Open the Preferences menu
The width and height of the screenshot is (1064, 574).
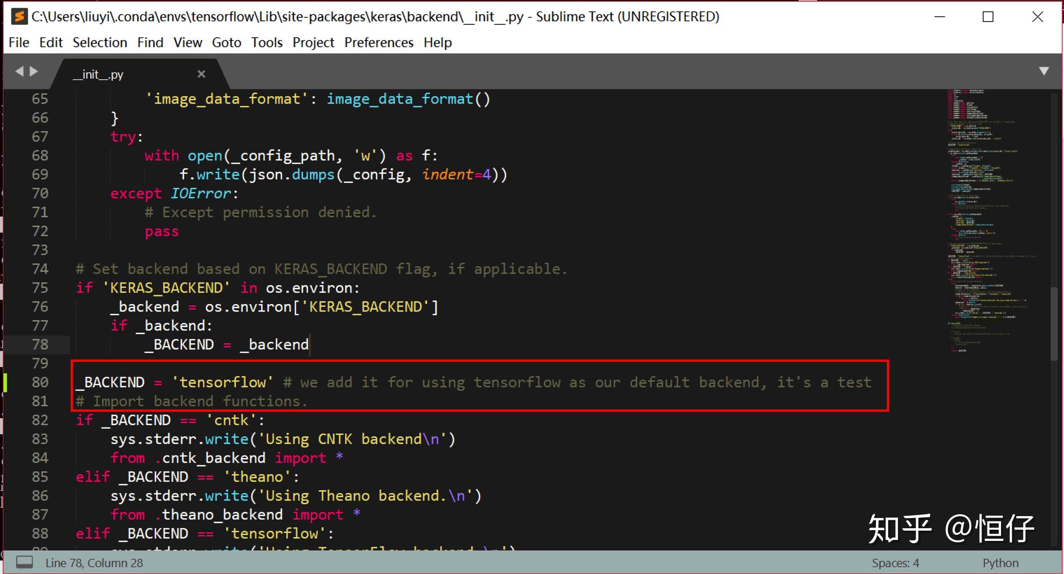click(x=378, y=42)
